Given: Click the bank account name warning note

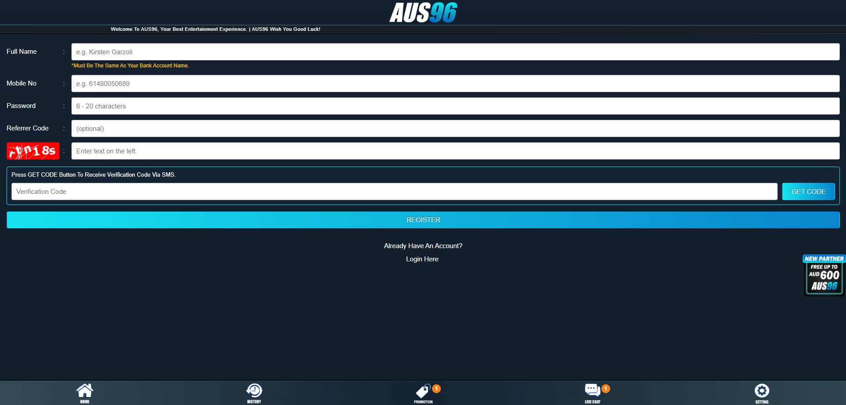Looking at the screenshot, I should [x=130, y=66].
